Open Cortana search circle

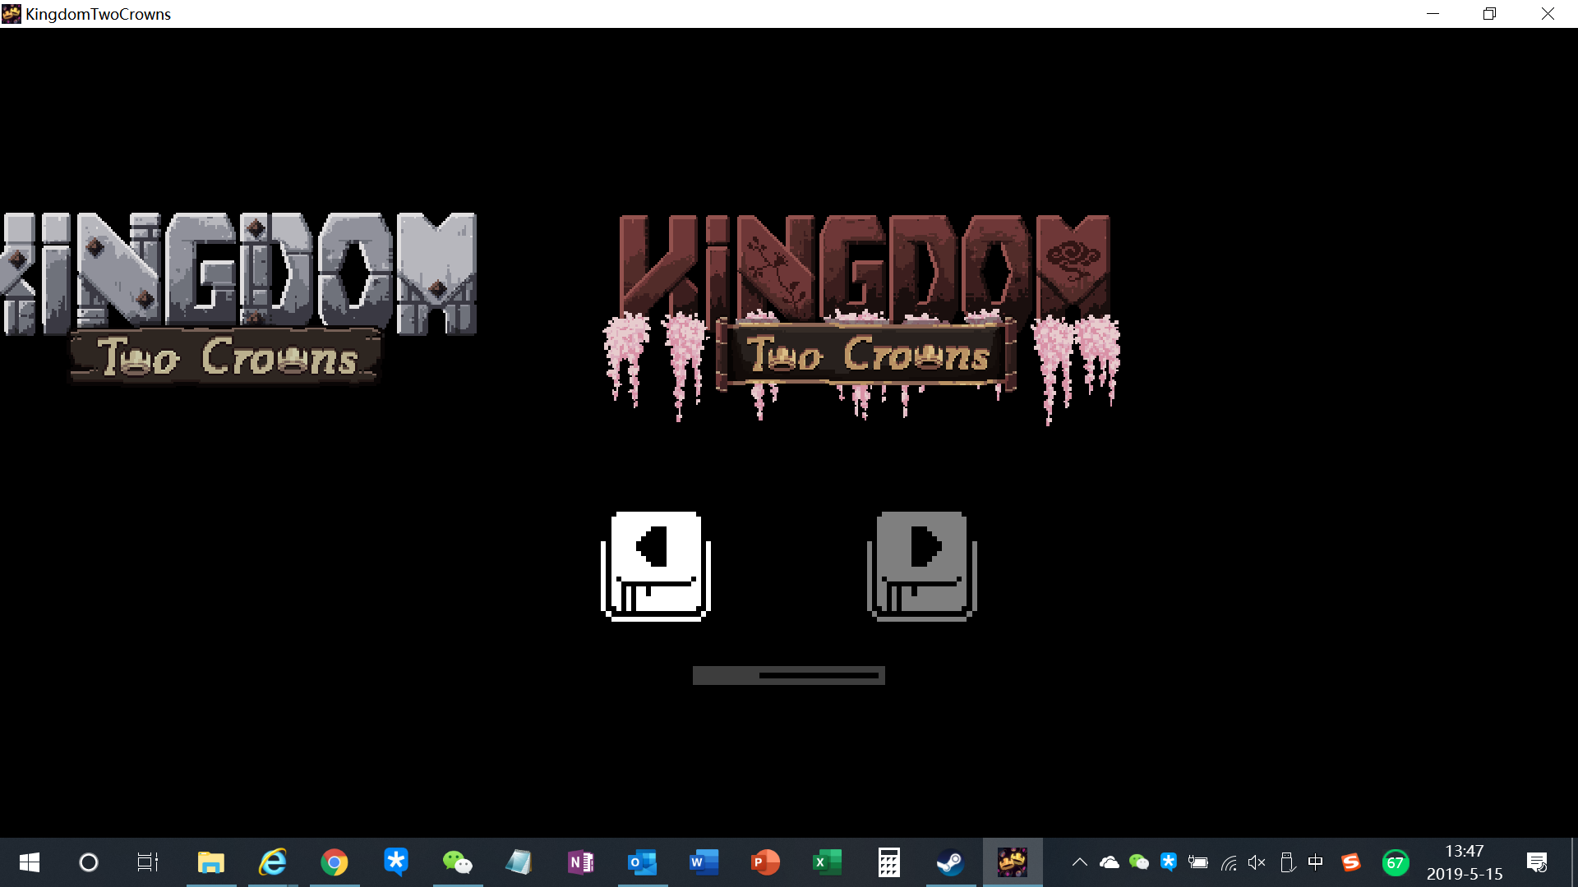(88, 862)
